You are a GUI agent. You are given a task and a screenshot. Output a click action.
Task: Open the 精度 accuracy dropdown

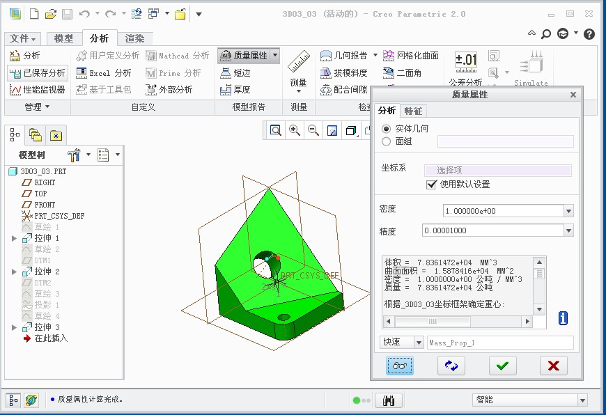point(568,230)
